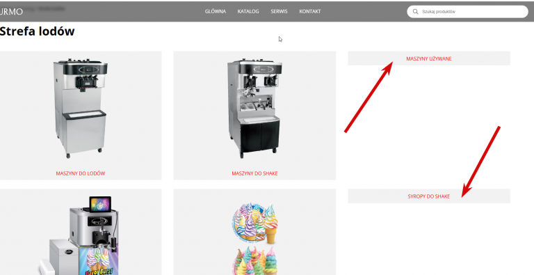534x275 pixels.
Task: Click the MASZYNY UŻYWANE grey tile
Action: coord(429,58)
